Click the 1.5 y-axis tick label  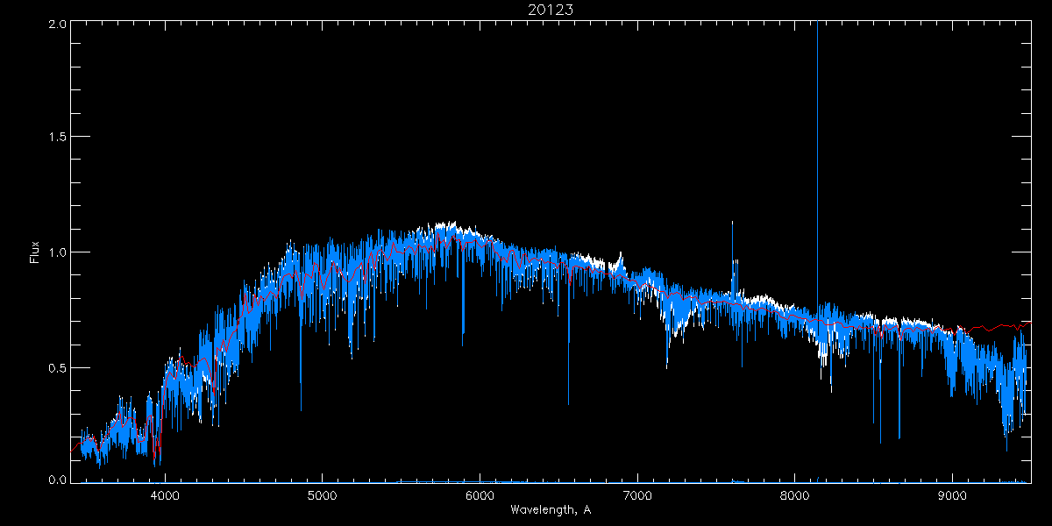pyautogui.click(x=58, y=138)
